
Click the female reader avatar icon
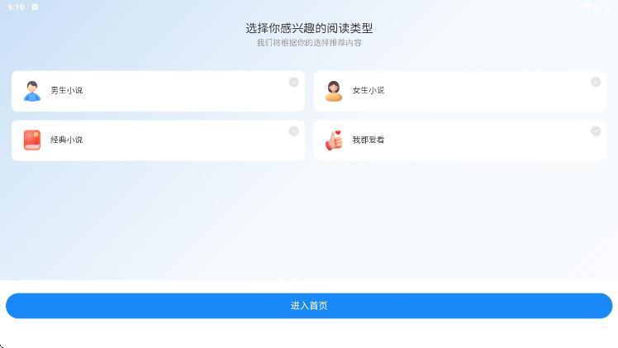334,91
